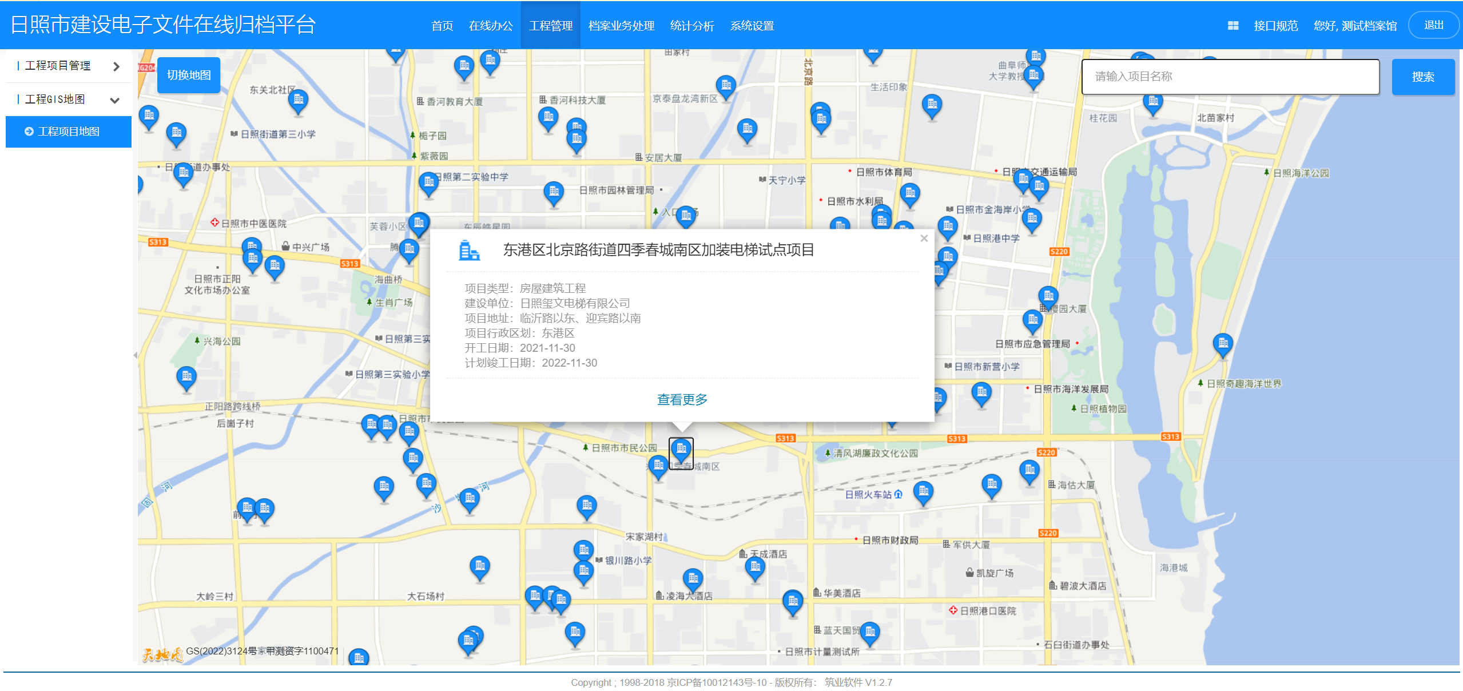Click the selected marker below the popup
The width and height of the screenshot is (1463, 691).
click(681, 452)
